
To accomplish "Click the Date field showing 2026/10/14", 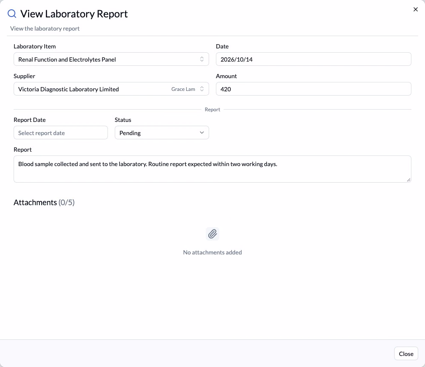I will click(x=314, y=59).
